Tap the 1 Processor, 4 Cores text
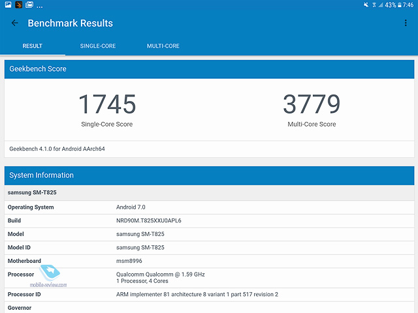The image size is (418, 313). click(142, 281)
